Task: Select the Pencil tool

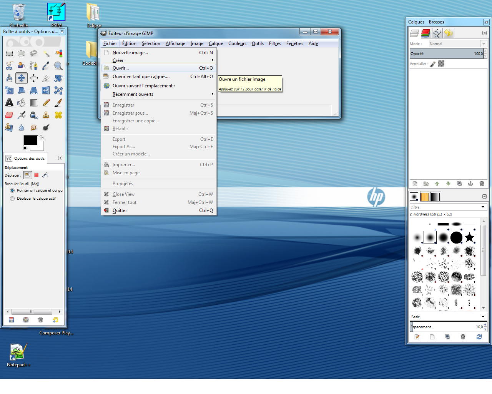Action: (x=46, y=103)
